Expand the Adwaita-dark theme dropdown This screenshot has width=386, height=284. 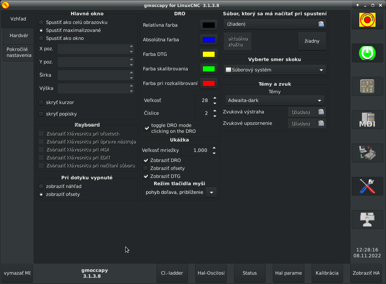click(275, 101)
